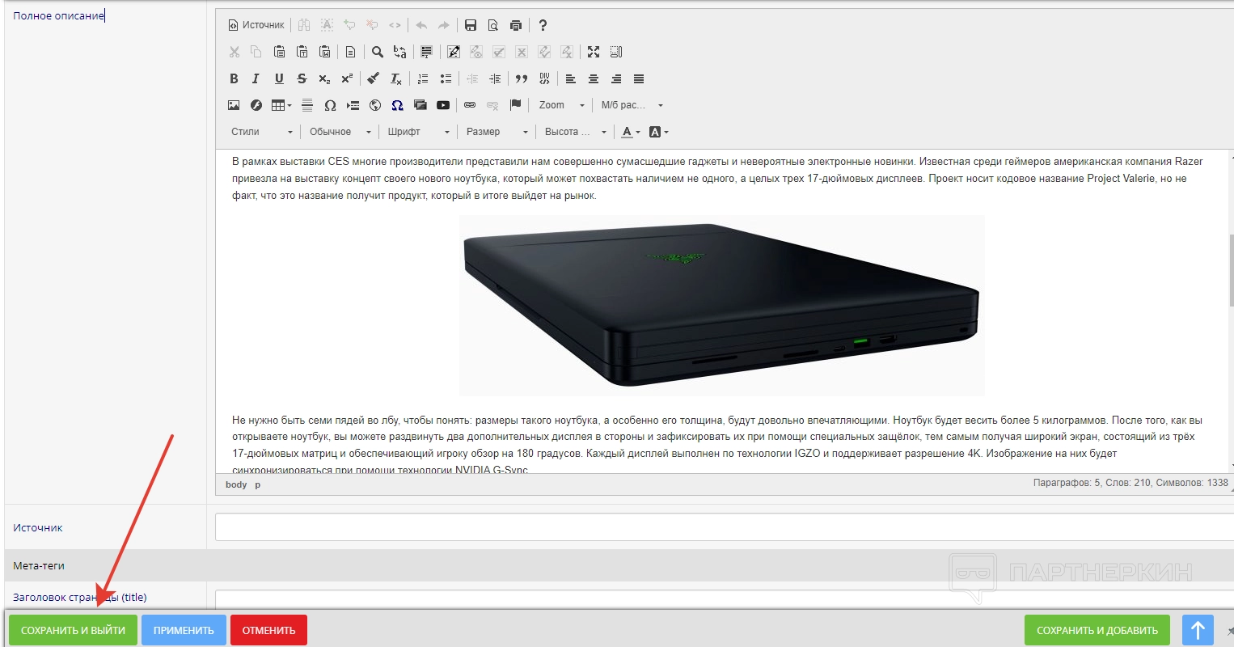Click the red Отменить button

click(268, 630)
